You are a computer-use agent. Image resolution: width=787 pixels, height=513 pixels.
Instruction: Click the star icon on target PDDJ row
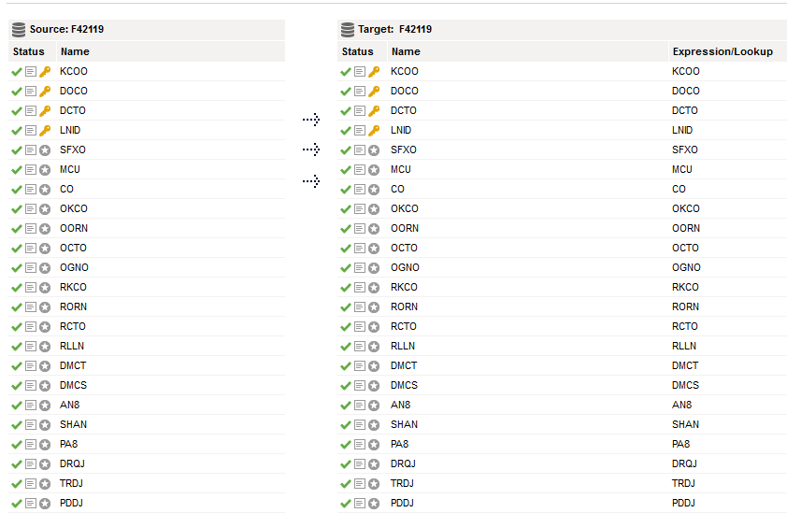pos(374,504)
